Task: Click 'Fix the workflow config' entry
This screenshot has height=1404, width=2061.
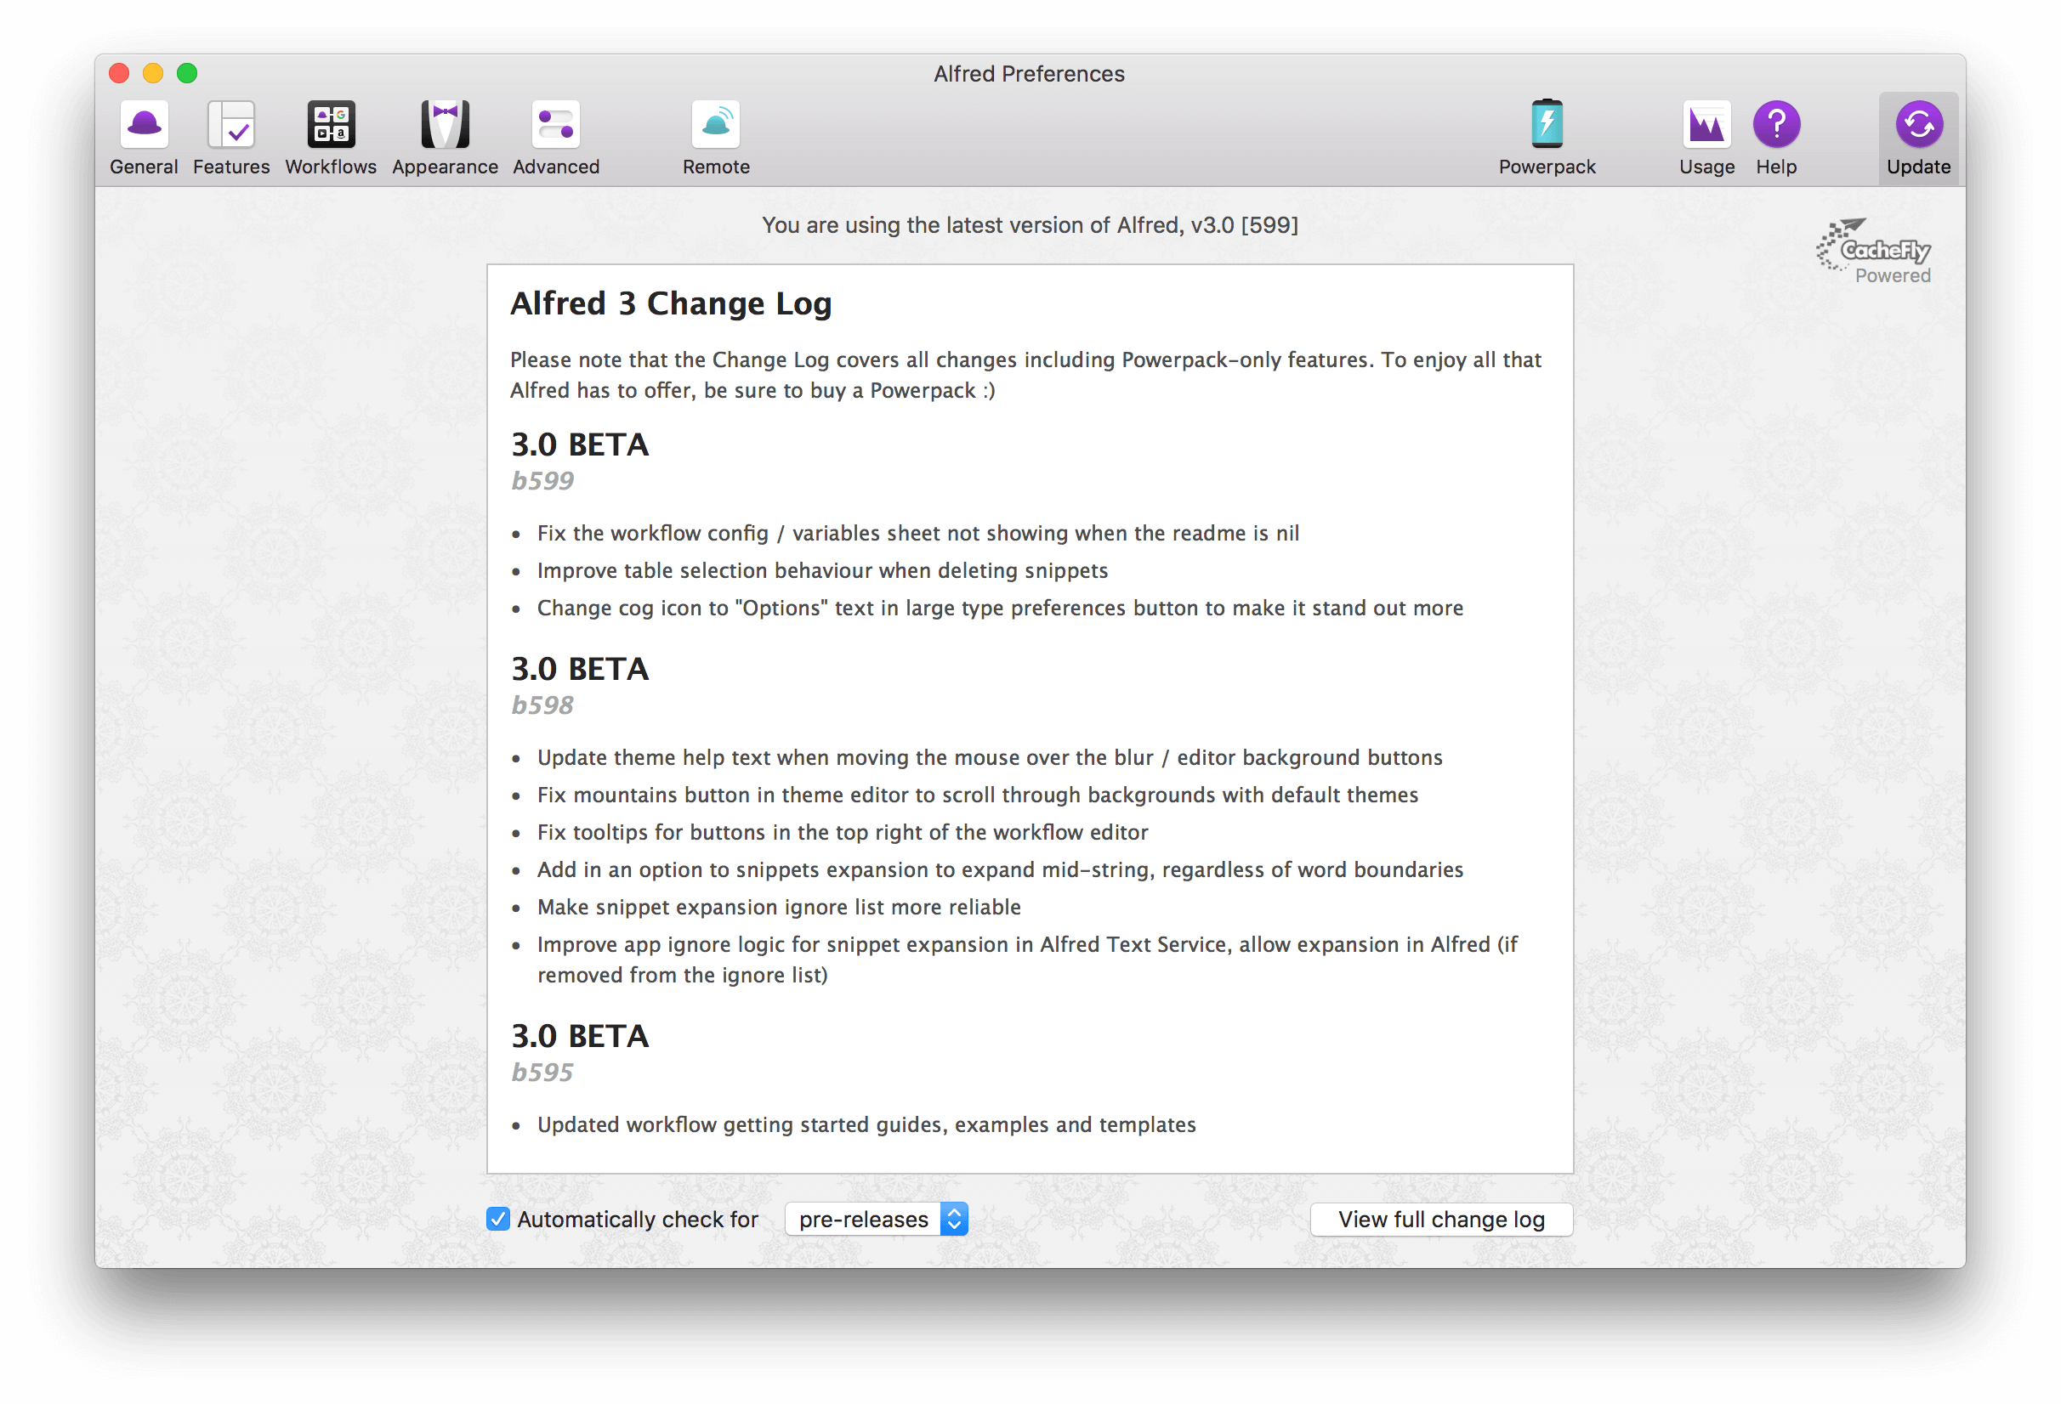Action: pyautogui.click(x=918, y=533)
